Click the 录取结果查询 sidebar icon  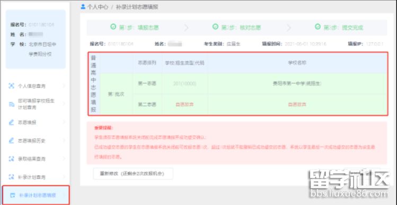coord(11,159)
